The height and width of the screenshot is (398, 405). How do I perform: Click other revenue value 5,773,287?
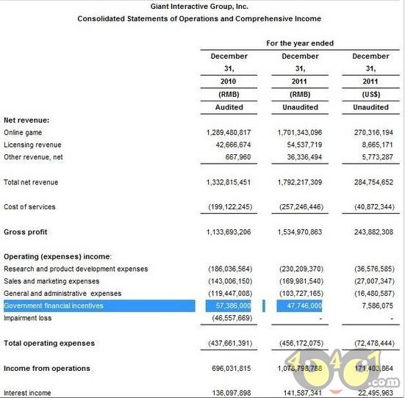(x=377, y=157)
